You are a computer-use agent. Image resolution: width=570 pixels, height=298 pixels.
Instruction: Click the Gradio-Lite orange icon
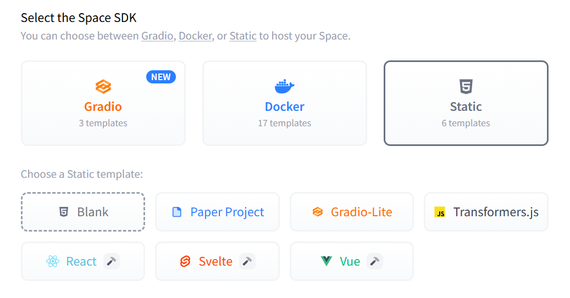click(x=318, y=212)
